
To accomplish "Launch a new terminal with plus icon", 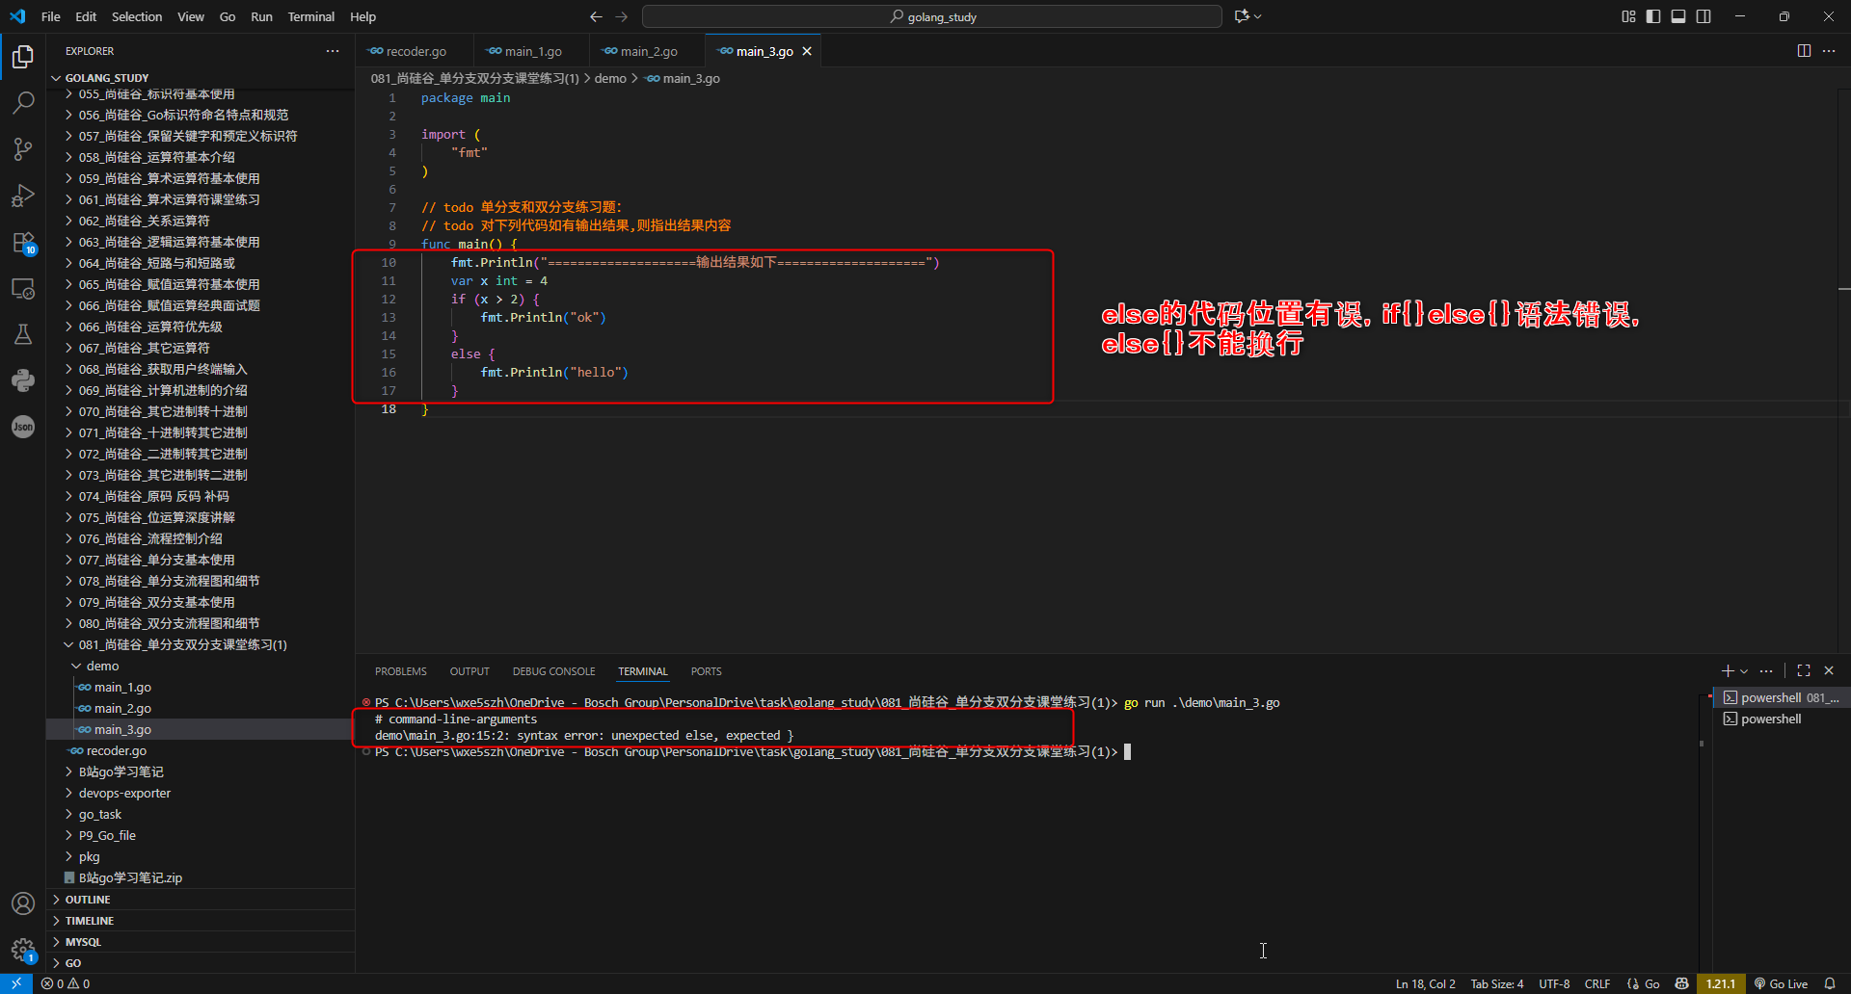I will coord(1728,671).
